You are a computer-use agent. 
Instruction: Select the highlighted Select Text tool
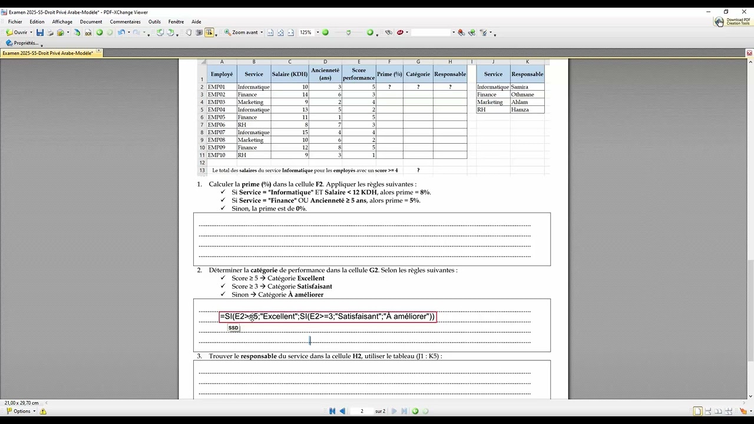pyautogui.click(x=209, y=32)
